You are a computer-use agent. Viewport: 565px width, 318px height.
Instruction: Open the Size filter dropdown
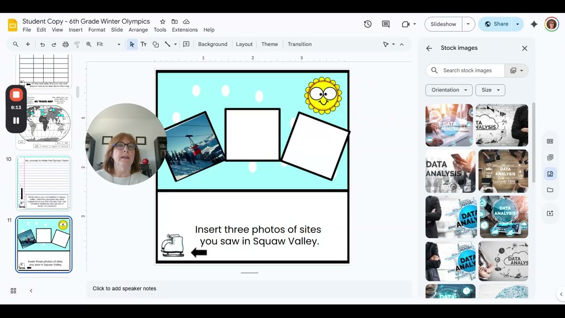click(490, 90)
